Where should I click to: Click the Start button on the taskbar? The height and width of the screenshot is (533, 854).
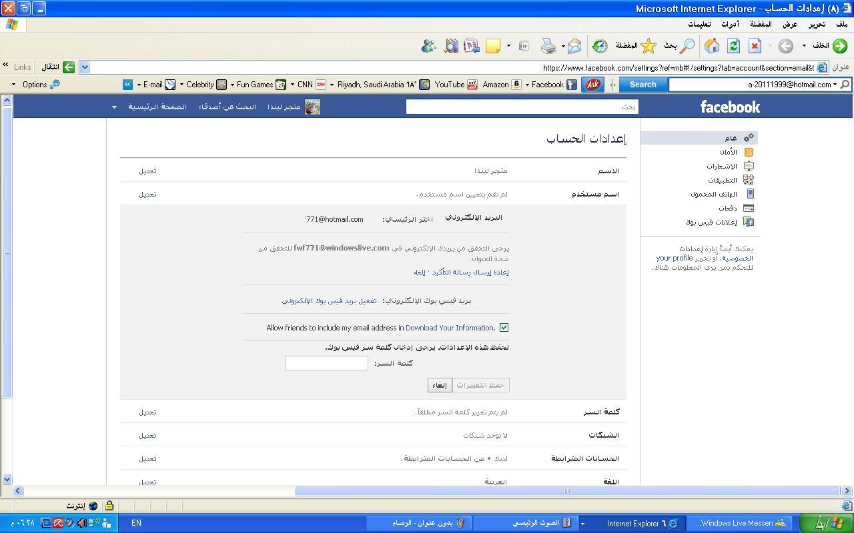tap(825, 523)
